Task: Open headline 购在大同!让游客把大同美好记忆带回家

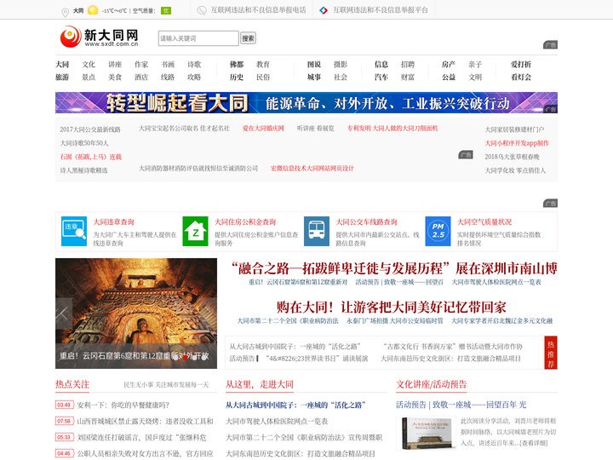Action: pyautogui.click(x=392, y=308)
